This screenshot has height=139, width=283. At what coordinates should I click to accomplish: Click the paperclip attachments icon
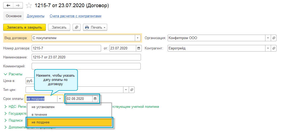[x=77, y=27]
